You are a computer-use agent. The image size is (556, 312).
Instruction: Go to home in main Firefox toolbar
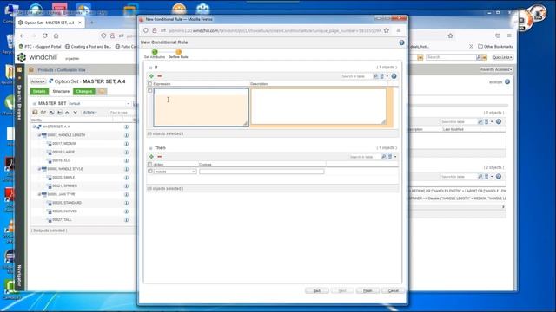click(56, 36)
